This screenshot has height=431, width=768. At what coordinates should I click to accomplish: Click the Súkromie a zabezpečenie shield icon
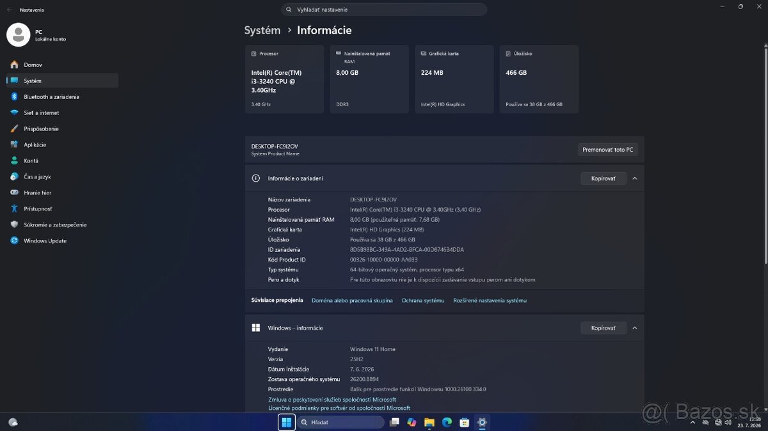(14, 224)
